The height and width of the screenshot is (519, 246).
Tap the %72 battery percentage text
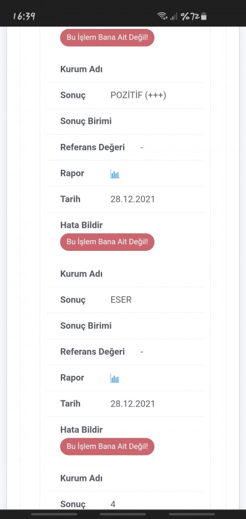tap(190, 16)
